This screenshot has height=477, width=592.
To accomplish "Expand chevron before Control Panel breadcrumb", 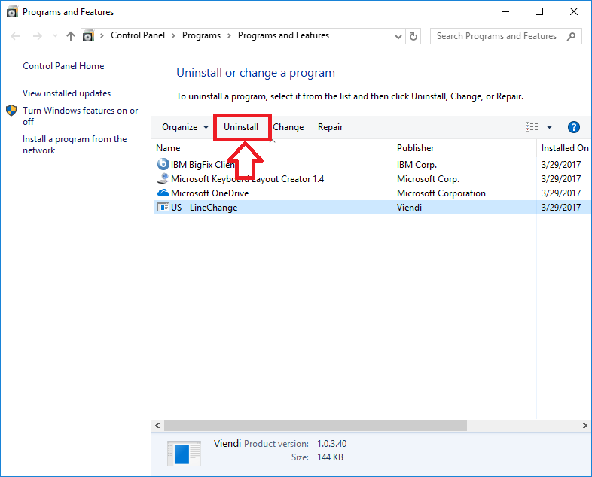I will click(x=102, y=36).
